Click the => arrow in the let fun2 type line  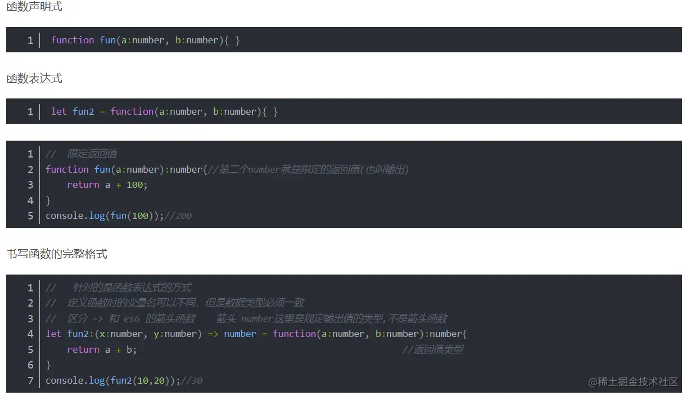click(213, 334)
